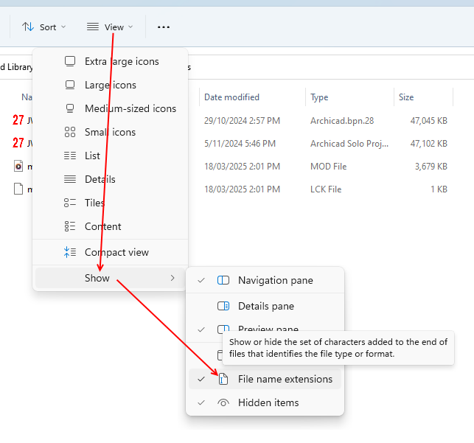The image size is (474, 443).
Task: Switch to Details view
Action: (110, 179)
